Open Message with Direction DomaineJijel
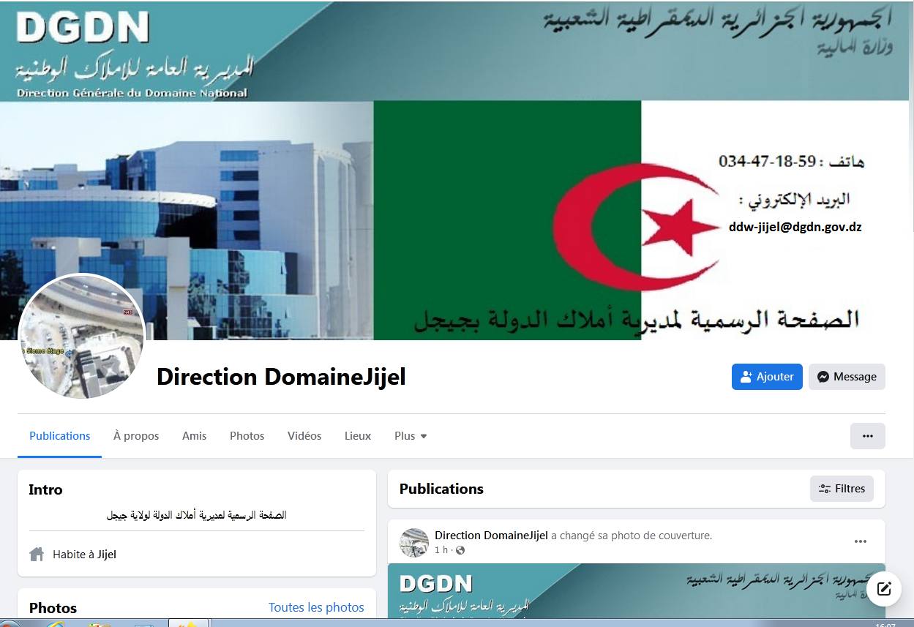The height and width of the screenshot is (627, 914). [847, 377]
